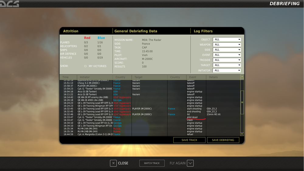Click the Watch Track button
Screen dimensions: 304x171
click(152, 163)
